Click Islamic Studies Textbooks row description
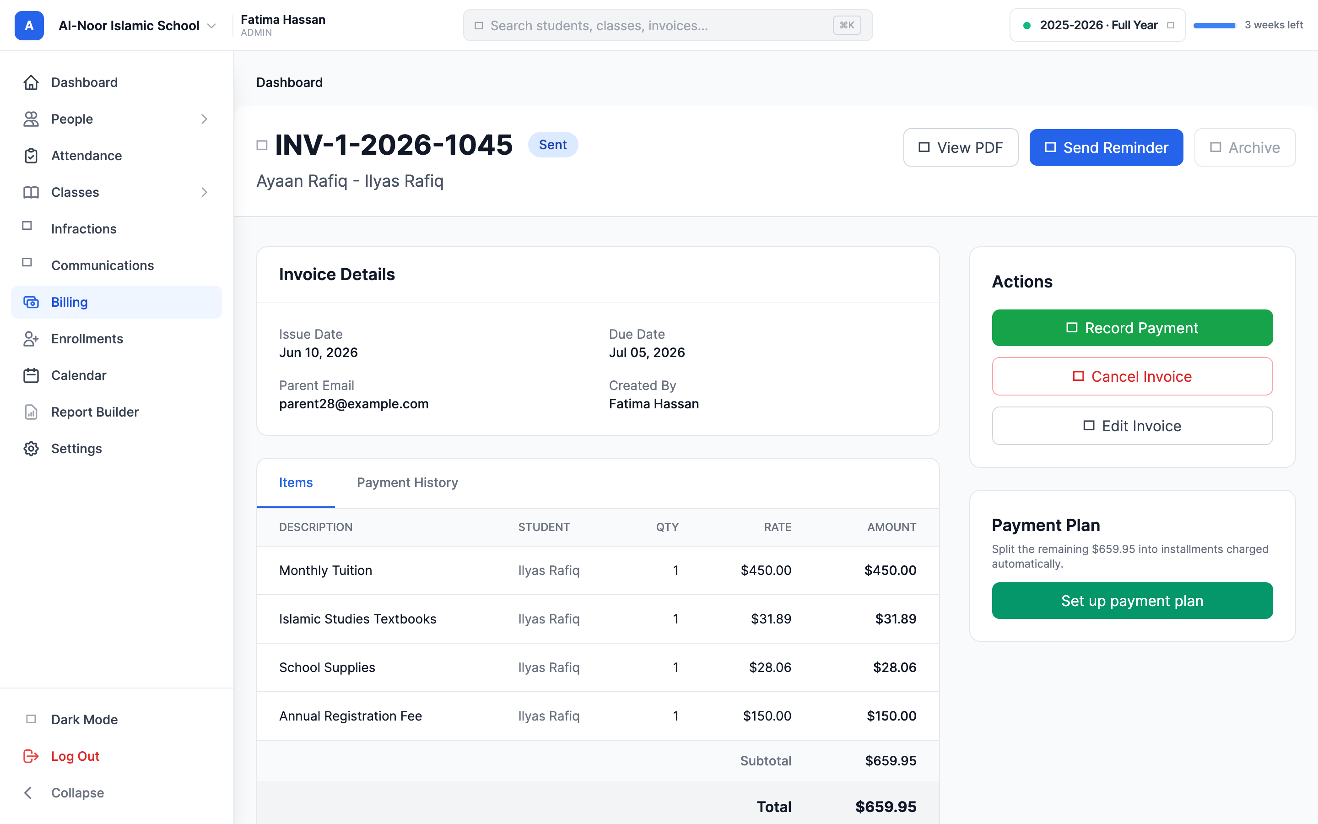The image size is (1318, 824). coord(357,618)
